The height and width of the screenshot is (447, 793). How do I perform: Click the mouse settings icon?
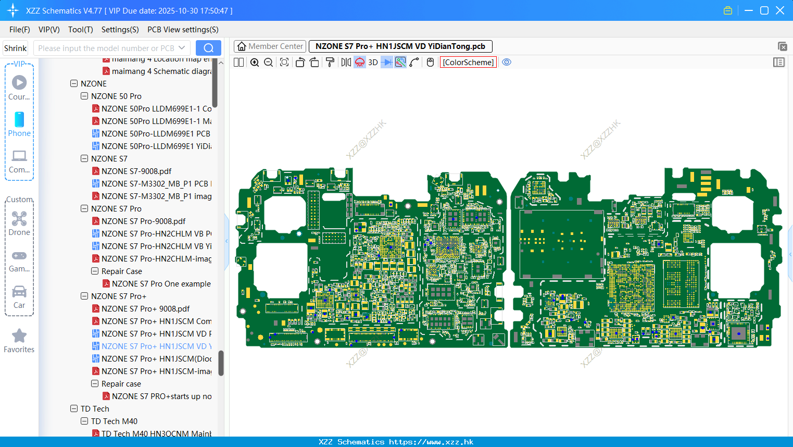pyautogui.click(x=430, y=62)
